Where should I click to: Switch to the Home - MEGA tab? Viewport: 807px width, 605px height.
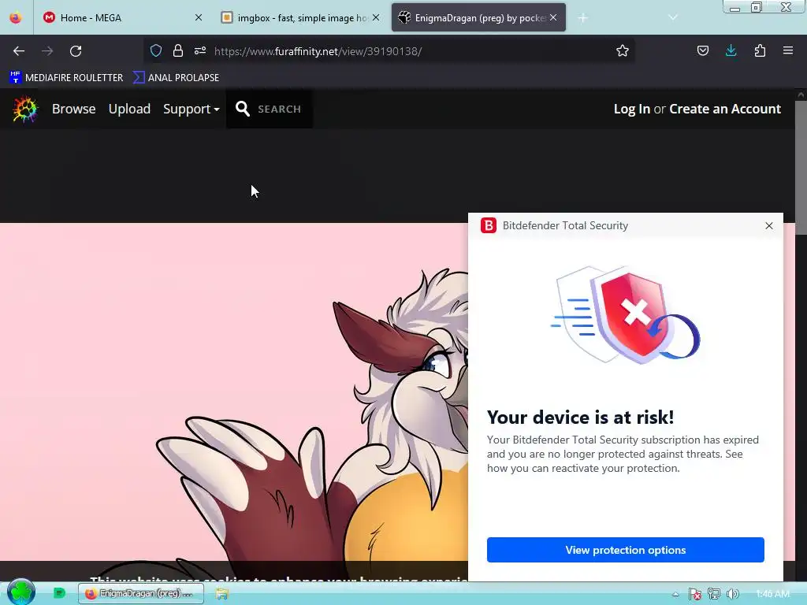[120, 17]
